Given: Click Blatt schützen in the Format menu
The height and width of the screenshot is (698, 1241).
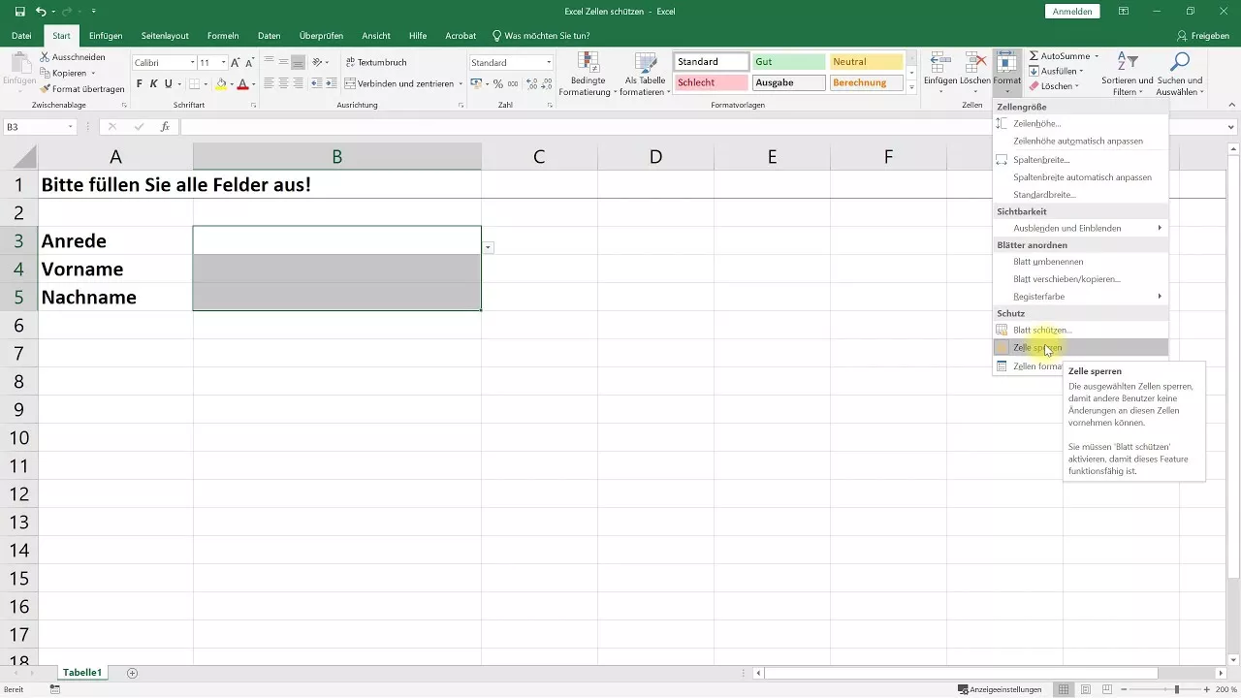Looking at the screenshot, I should click(x=1040, y=330).
